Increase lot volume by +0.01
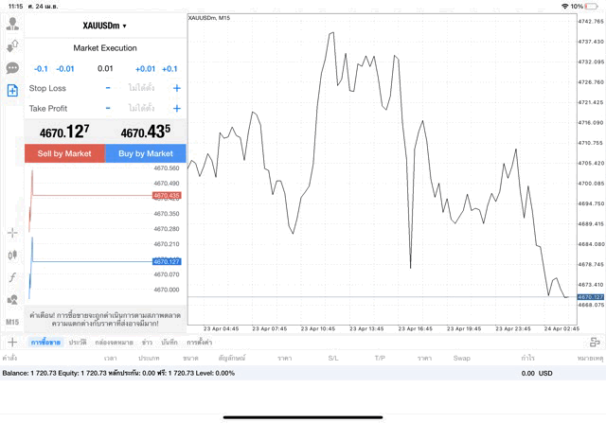The image size is (606, 423). click(145, 68)
